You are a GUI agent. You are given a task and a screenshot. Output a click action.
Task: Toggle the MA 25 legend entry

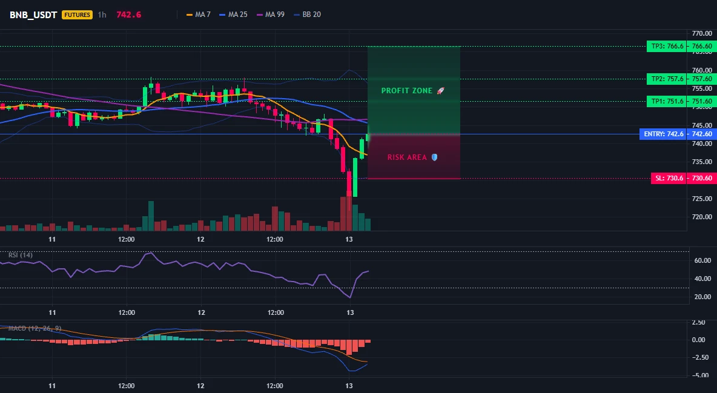click(233, 15)
